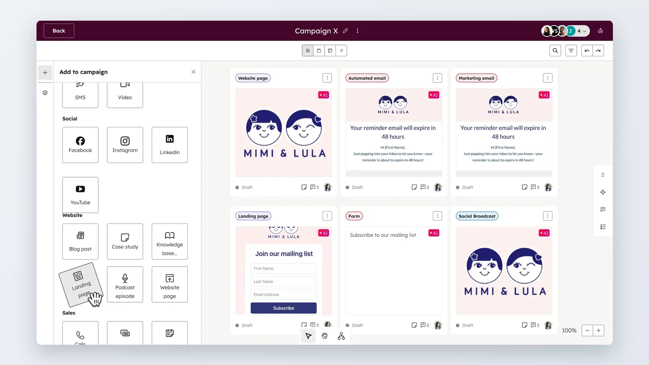Add a Facebook asset
Screen dimensions: 649x365
click(x=80, y=145)
